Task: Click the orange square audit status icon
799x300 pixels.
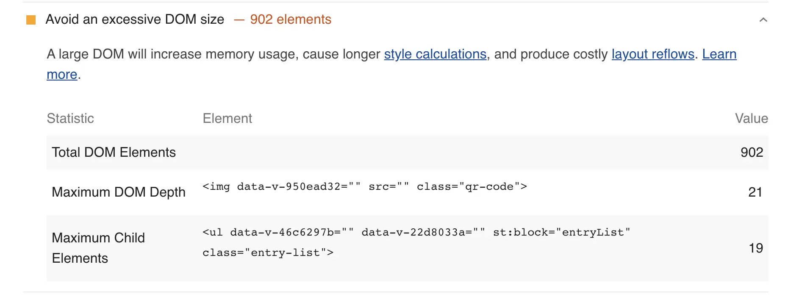Action: (x=31, y=20)
